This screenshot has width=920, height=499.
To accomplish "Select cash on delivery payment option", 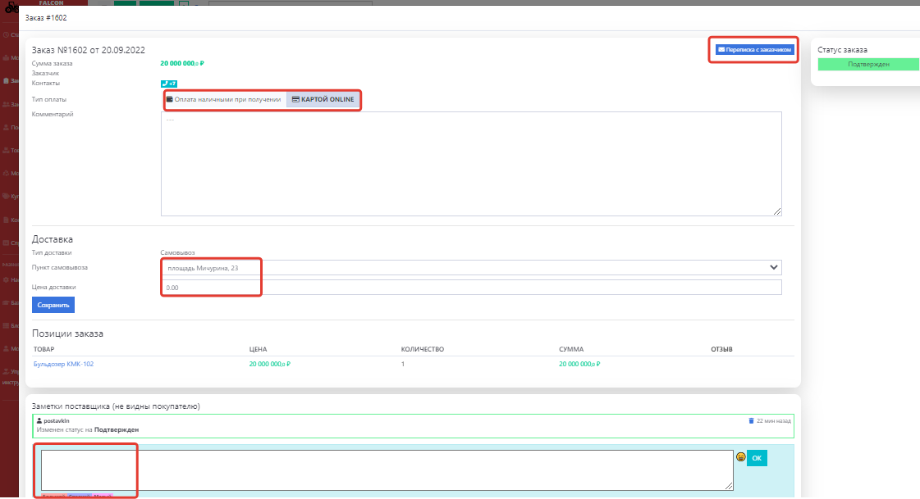I will click(225, 99).
